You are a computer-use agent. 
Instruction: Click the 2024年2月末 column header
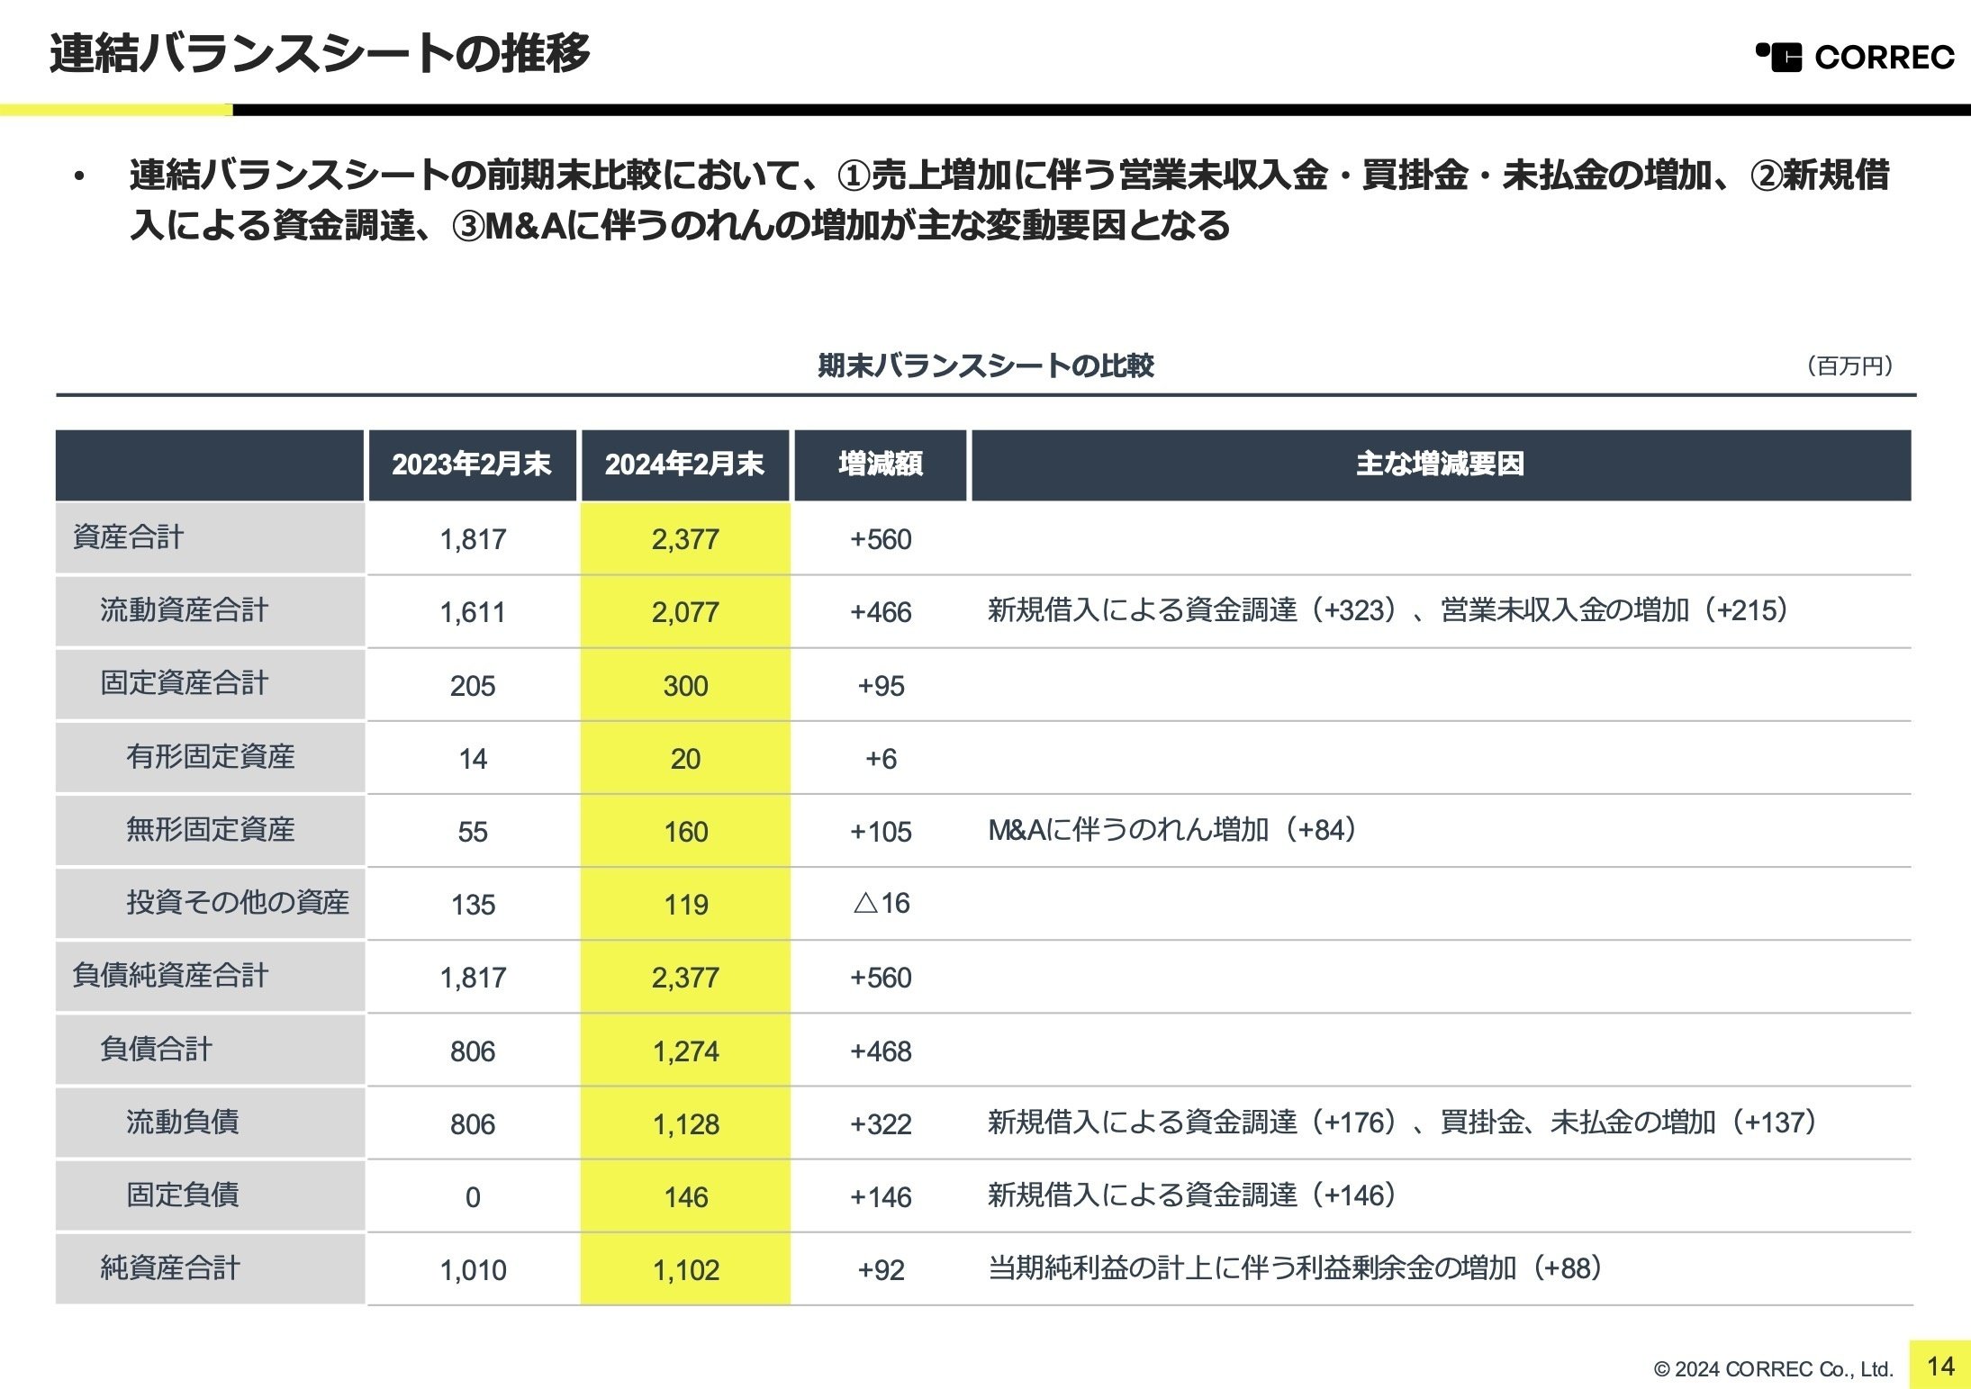coord(685,465)
